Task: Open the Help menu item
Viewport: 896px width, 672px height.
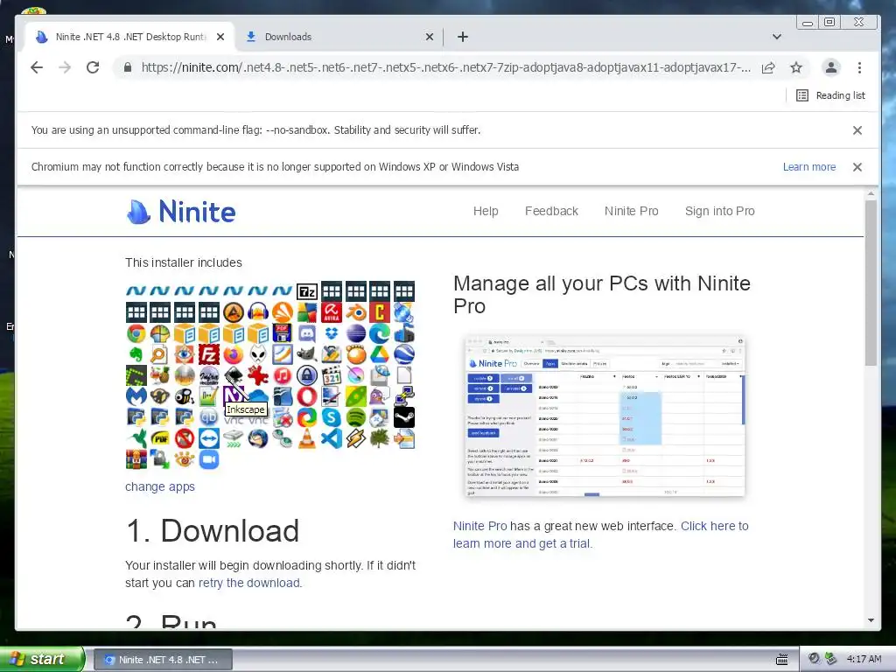Action: [x=486, y=212]
